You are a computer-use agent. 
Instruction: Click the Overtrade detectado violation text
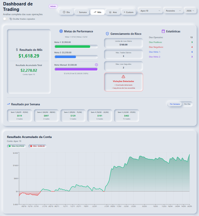pos(123,85)
